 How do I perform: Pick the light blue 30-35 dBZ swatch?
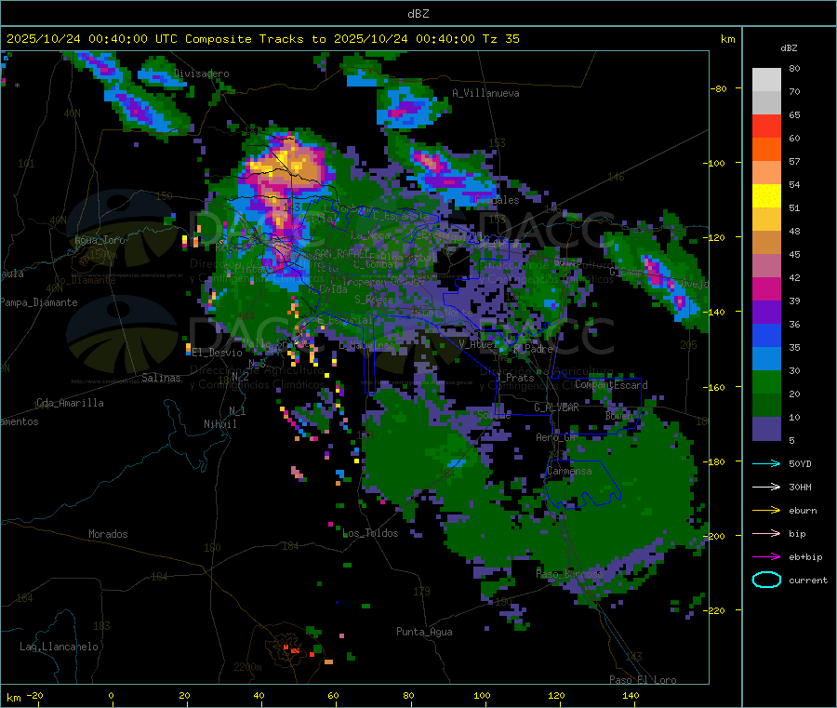pos(766,359)
